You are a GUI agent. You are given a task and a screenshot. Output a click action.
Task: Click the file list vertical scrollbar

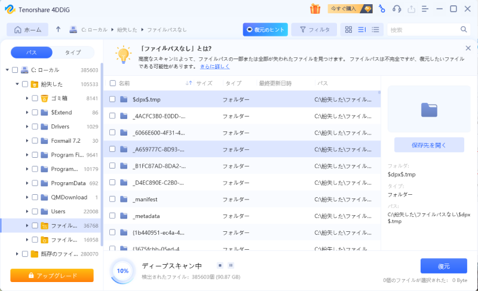(379, 93)
